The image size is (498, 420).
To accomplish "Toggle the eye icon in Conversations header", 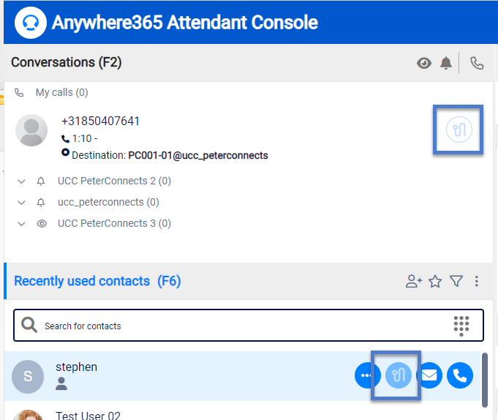I will click(424, 64).
